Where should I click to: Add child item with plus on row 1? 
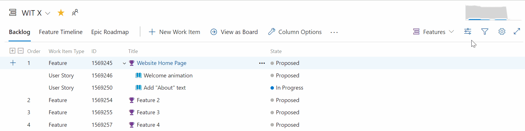[13, 63]
